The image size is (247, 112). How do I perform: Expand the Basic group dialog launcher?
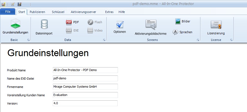(x=28, y=40)
